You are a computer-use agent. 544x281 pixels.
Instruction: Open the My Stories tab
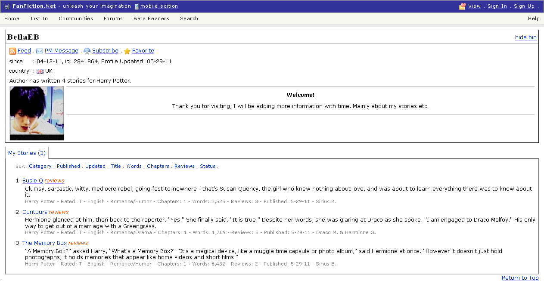tap(27, 153)
